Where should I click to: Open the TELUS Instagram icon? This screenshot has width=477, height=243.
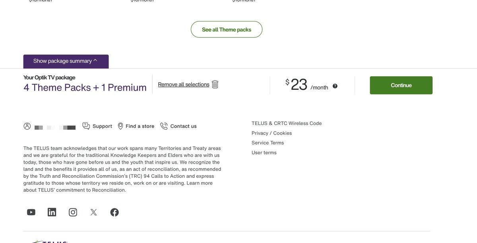(x=73, y=212)
